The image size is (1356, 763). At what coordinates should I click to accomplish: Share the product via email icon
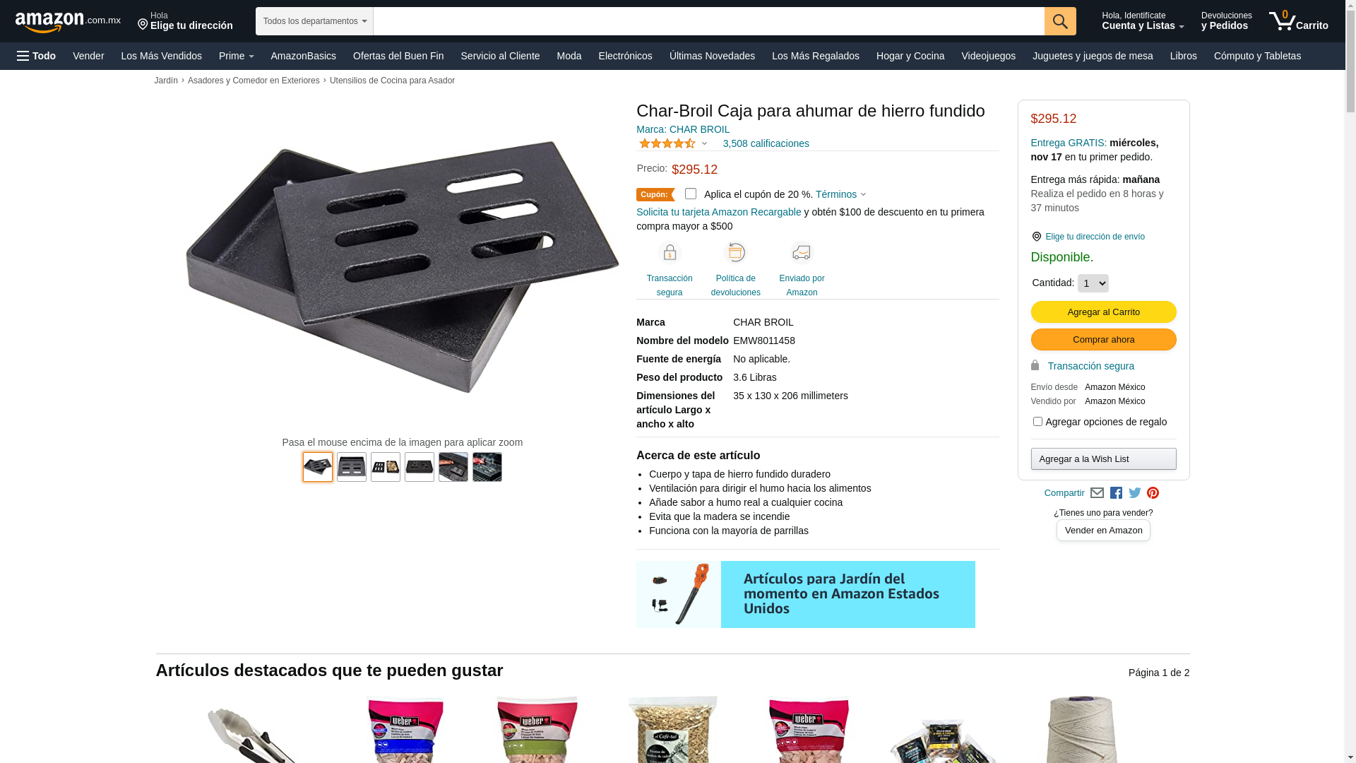(1097, 493)
